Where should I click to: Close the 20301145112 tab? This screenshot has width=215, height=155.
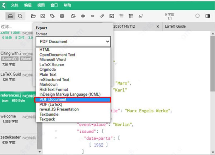click(x=158, y=27)
